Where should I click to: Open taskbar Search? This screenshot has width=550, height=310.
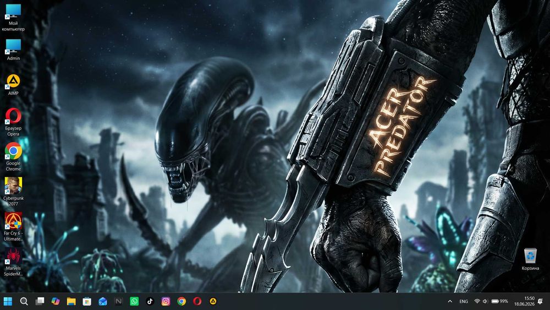(x=24, y=301)
